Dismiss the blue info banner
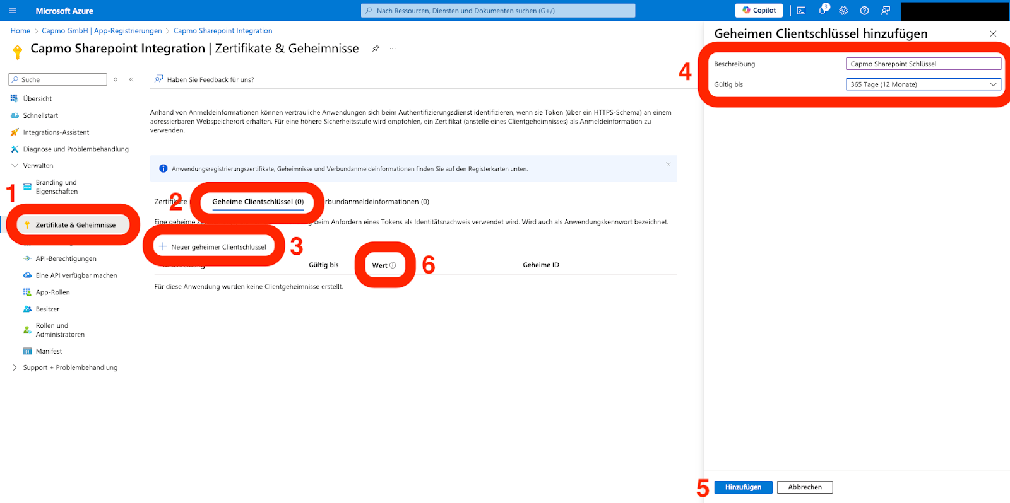Image resolution: width=1010 pixels, height=503 pixels. (668, 165)
